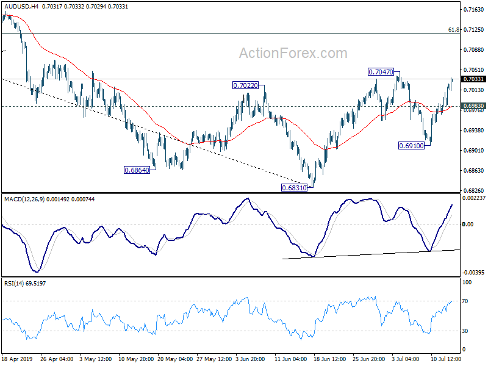Click the RSI 100 scale label
This screenshot has height=366, width=488.
point(467,282)
